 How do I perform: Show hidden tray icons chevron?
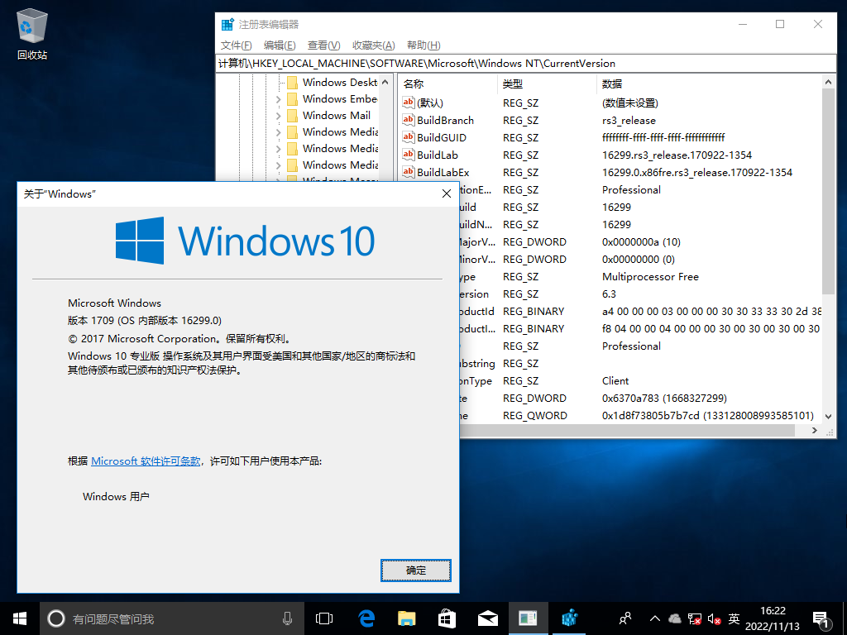655,618
